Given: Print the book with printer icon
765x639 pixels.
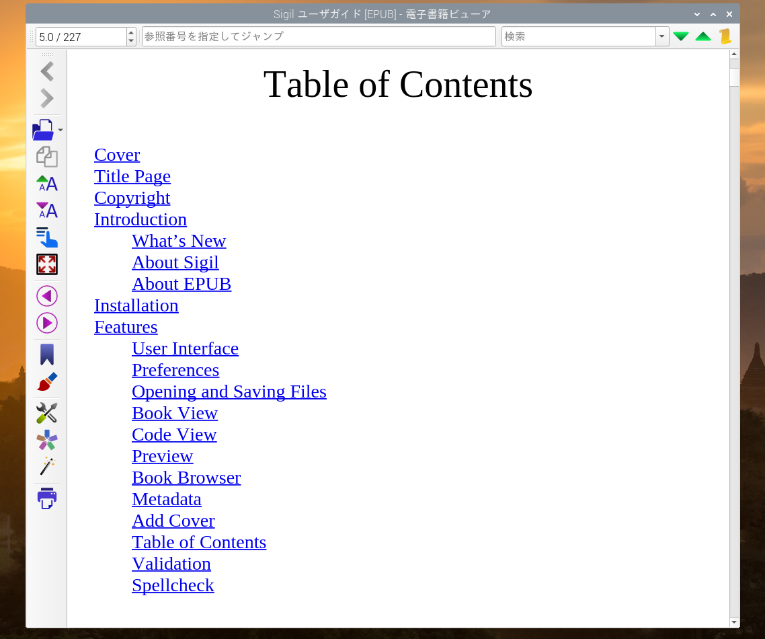Looking at the screenshot, I should pos(47,498).
